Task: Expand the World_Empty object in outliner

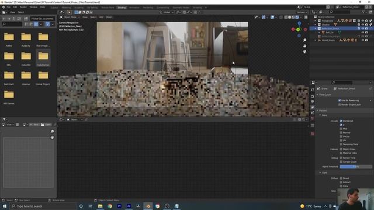Action: click(316, 40)
